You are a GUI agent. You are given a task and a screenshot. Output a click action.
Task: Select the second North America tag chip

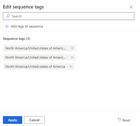[x=40, y=57]
